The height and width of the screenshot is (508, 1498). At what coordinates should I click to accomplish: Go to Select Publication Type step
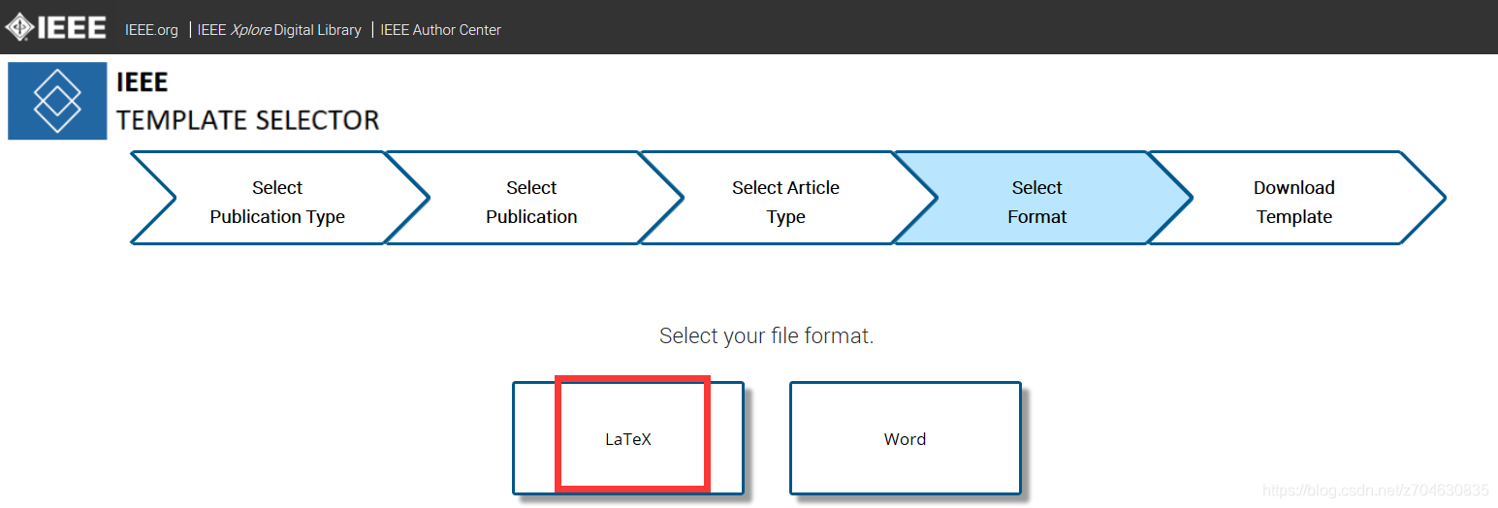(x=278, y=198)
